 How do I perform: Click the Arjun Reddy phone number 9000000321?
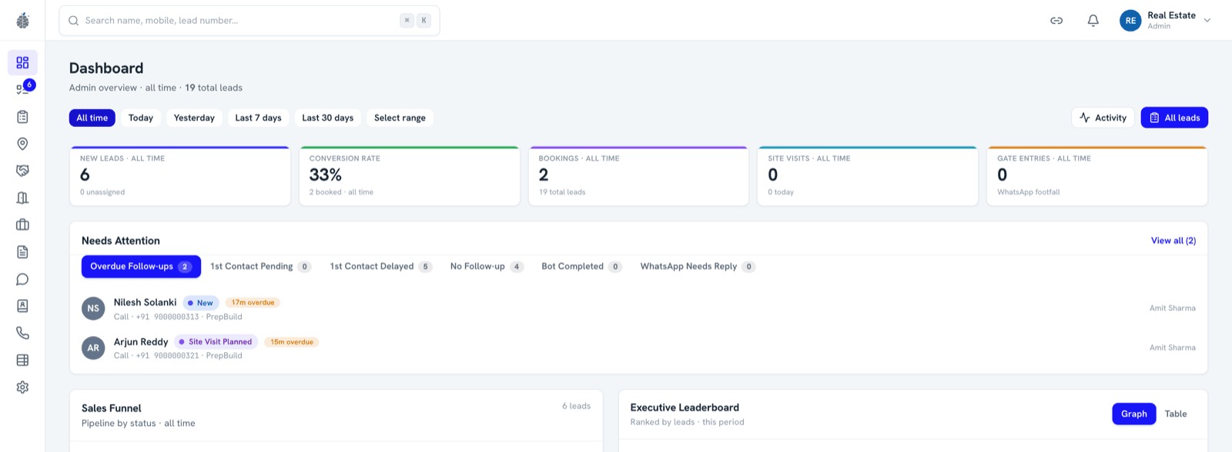click(x=167, y=356)
